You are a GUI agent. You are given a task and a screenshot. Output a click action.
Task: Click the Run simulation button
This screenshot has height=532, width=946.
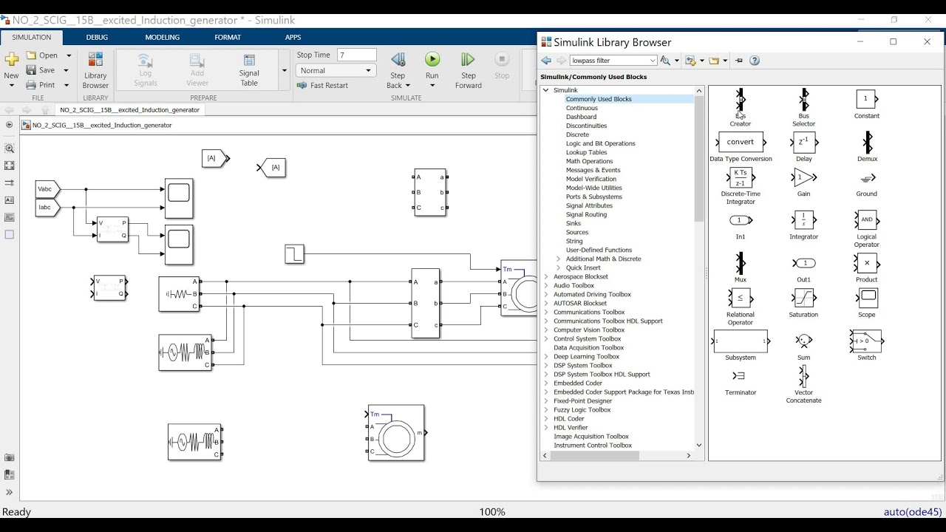(x=432, y=60)
